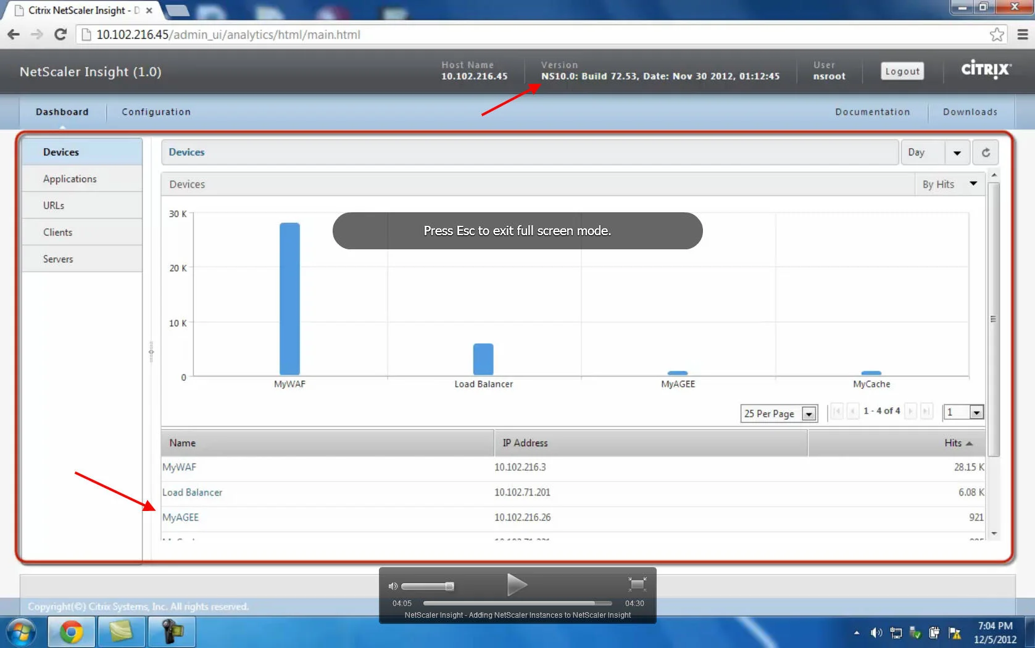
Task: Seek on the video progress bar
Action: pos(517,603)
